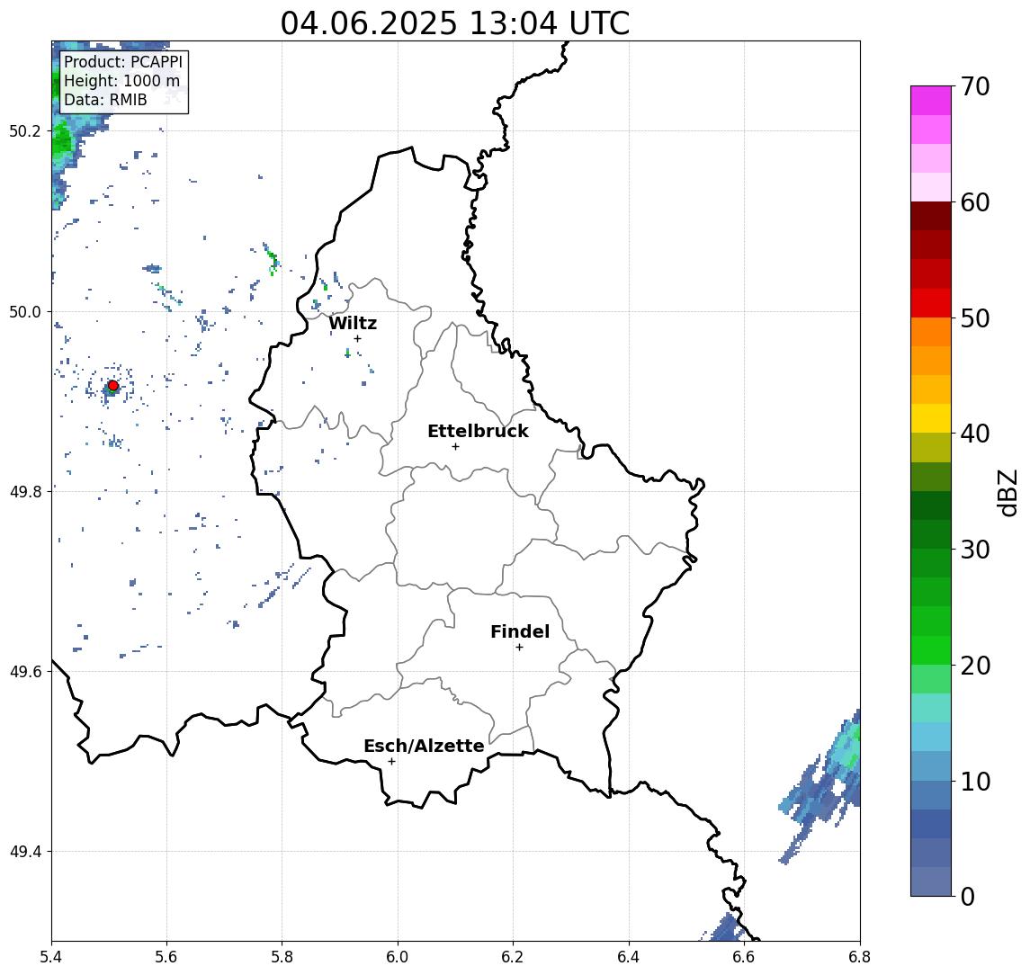Click the 50.0 latitude axis label
The image size is (1030, 975).
[x=25, y=312]
